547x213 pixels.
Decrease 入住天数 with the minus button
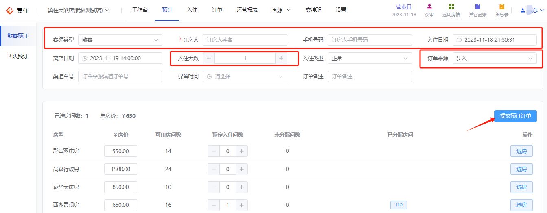pos(209,58)
